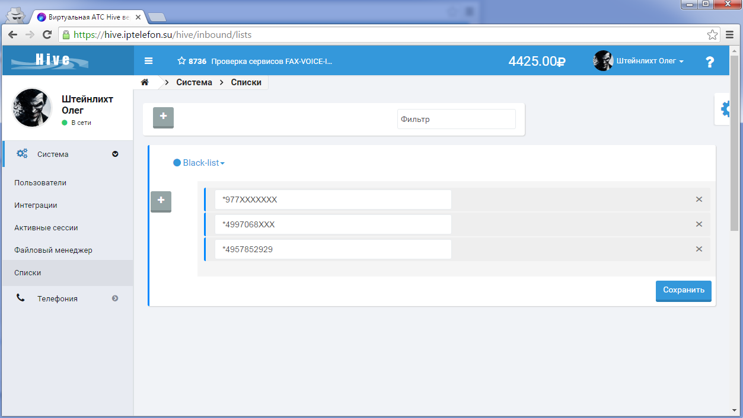Click the header user avatar
The image size is (743, 418).
click(603, 61)
